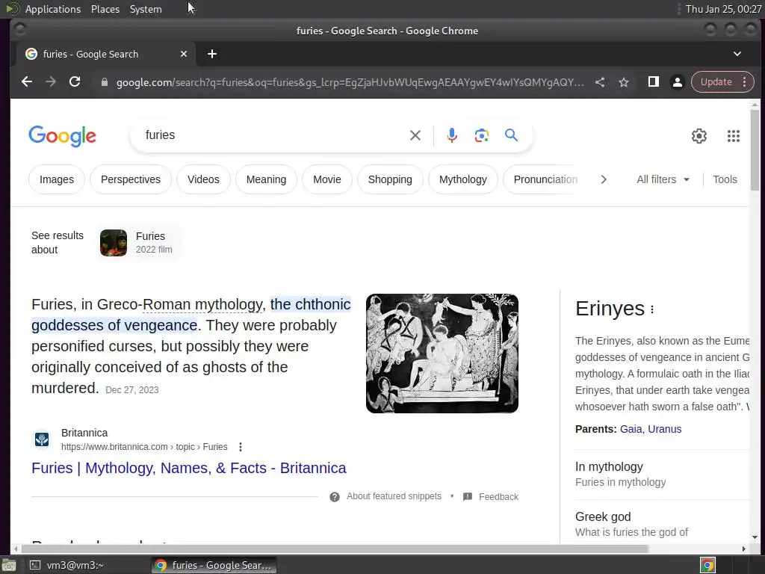Select furies Chrome window in taskbar
The height and width of the screenshot is (574, 765).
click(214, 565)
